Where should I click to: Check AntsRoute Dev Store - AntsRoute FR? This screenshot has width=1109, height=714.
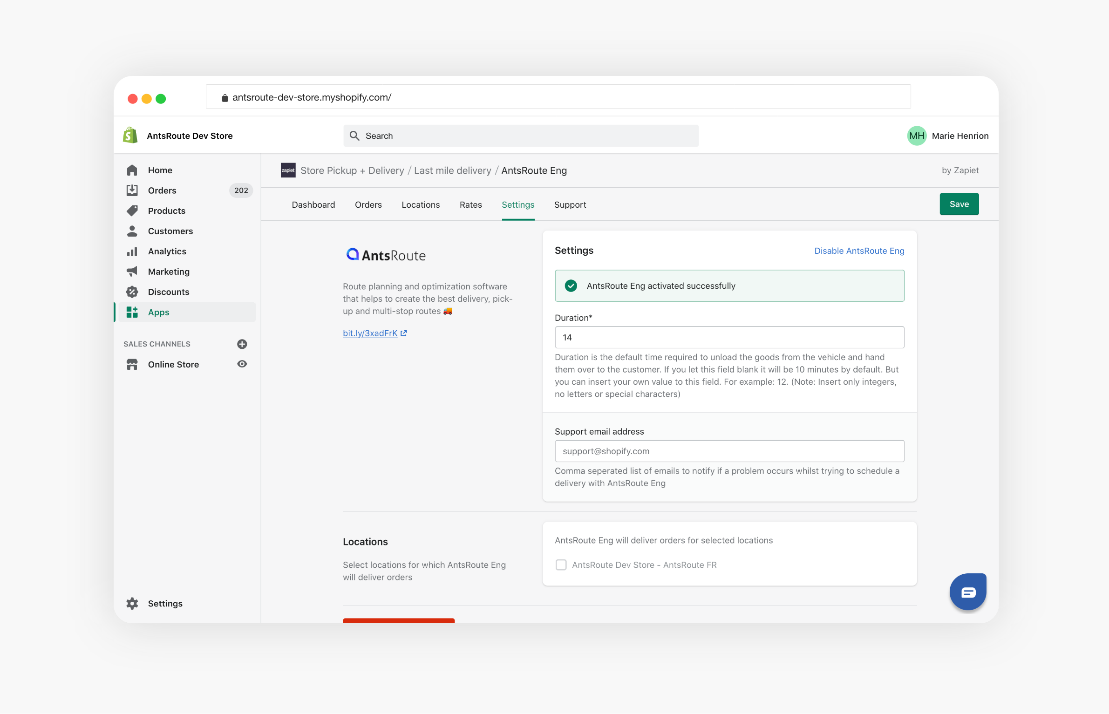tap(561, 565)
